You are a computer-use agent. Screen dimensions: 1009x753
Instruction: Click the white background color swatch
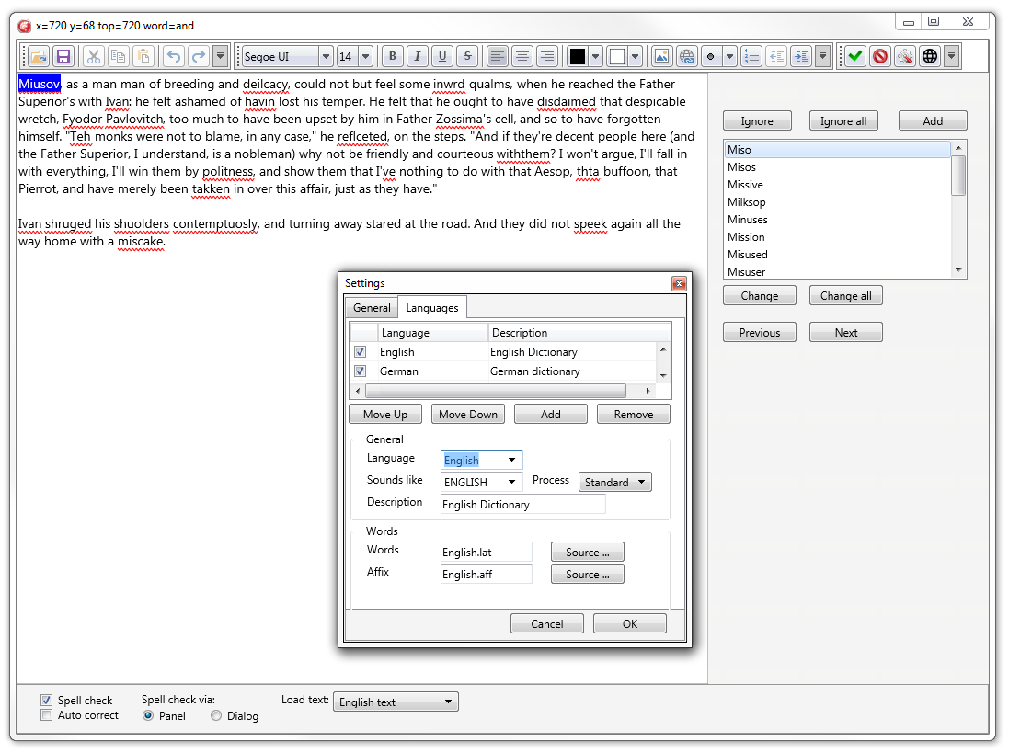pyautogui.click(x=617, y=57)
